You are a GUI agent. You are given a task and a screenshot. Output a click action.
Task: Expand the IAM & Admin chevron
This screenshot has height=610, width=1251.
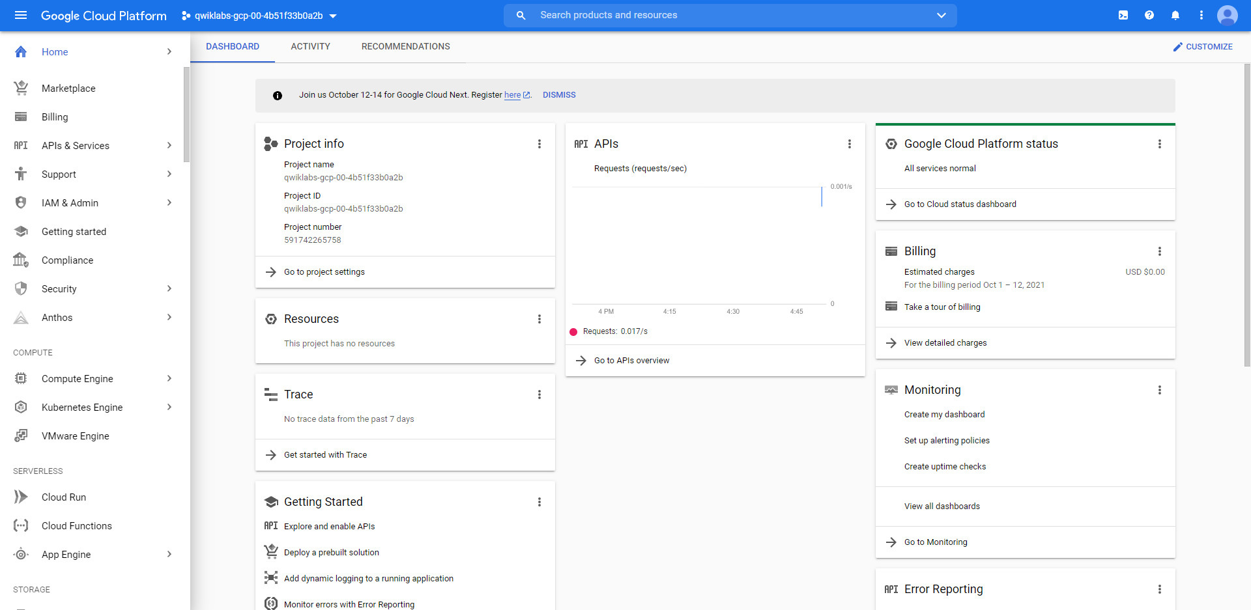(x=169, y=202)
